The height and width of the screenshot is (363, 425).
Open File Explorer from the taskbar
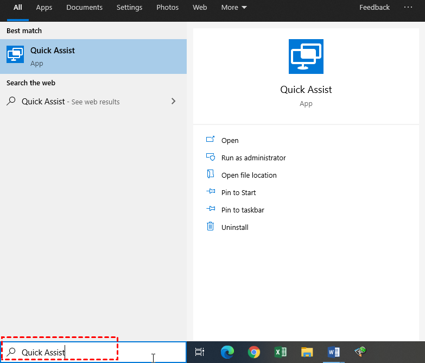(x=307, y=352)
